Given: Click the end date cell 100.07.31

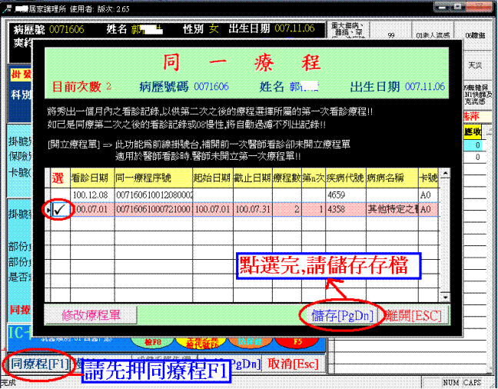Looking at the screenshot, I should click(253, 209).
